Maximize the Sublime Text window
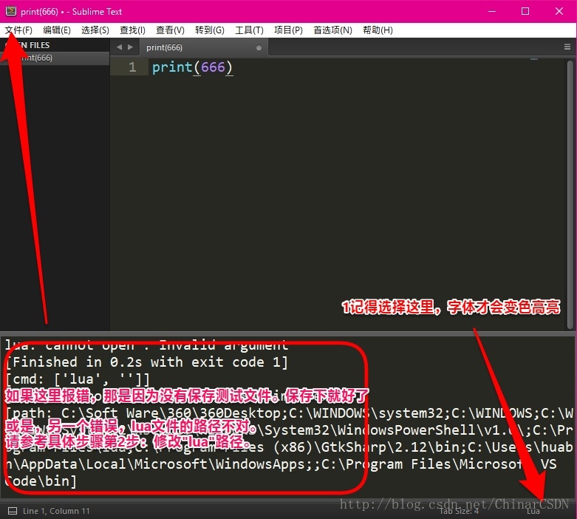This screenshot has height=519, width=577. [x=525, y=11]
